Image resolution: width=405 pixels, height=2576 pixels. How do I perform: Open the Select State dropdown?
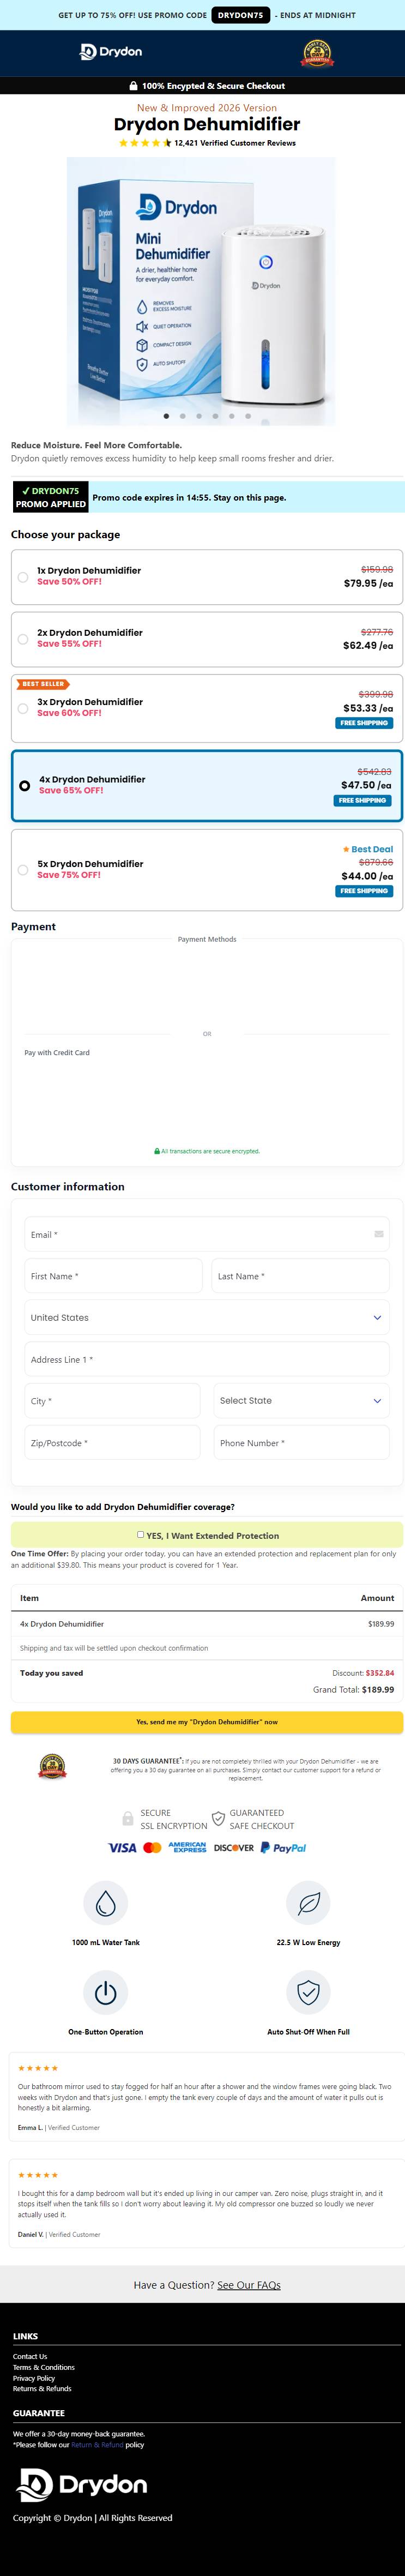point(301,1401)
